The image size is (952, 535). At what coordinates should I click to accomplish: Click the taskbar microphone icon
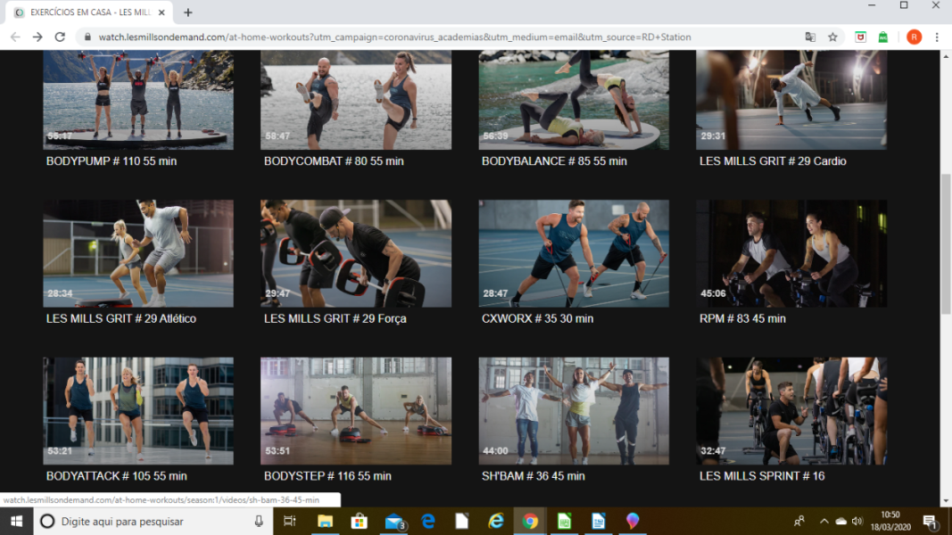point(259,521)
